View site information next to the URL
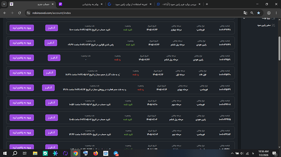The image size is (281, 157). (29, 13)
